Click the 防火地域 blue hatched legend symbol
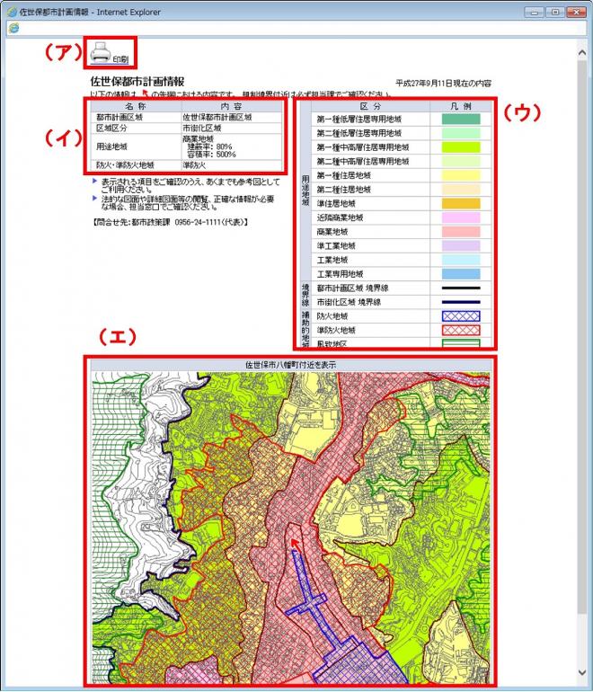The height and width of the screenshot is (692, 593). pyautogui.click(x=460, y=316)
